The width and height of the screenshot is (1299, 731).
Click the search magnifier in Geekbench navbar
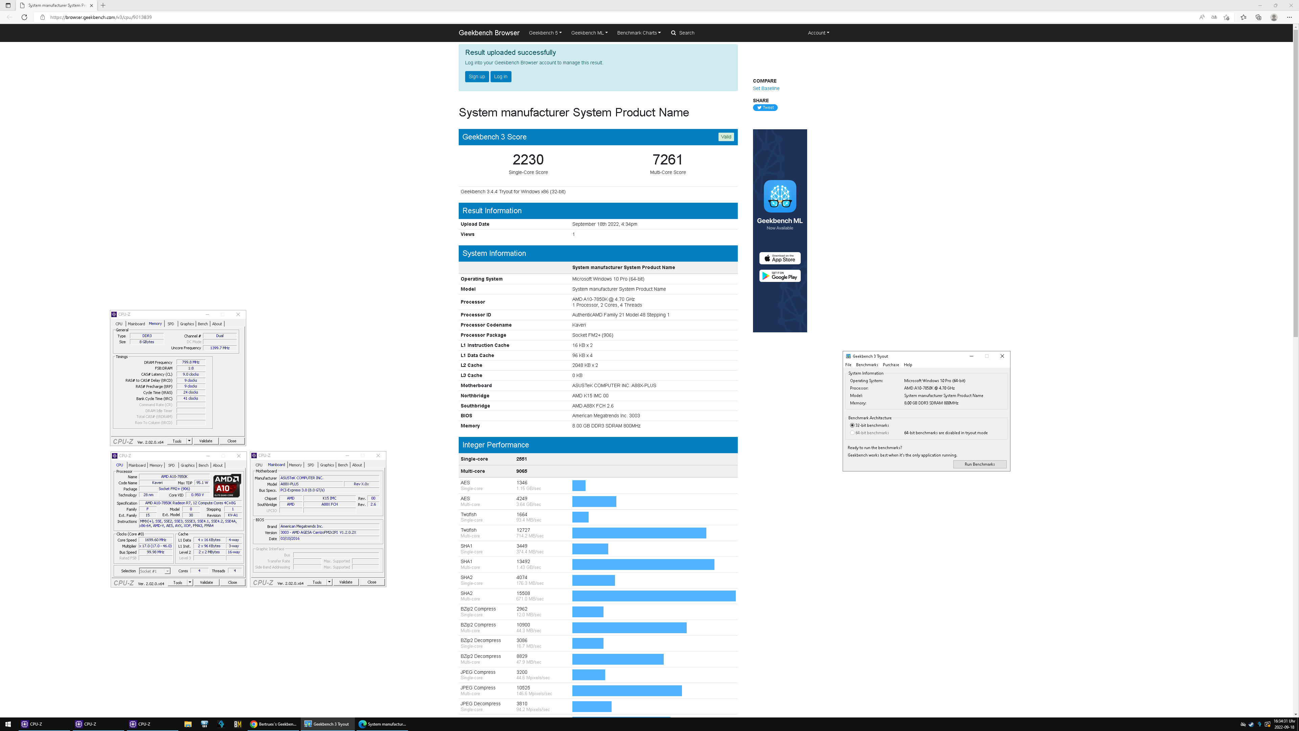[x=673, y=33]
